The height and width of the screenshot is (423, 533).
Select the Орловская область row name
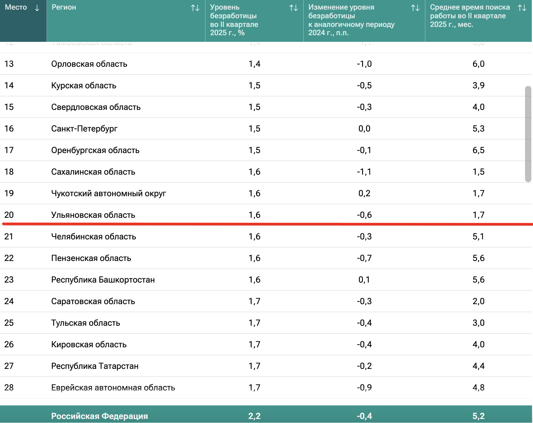tap(89, 64)
